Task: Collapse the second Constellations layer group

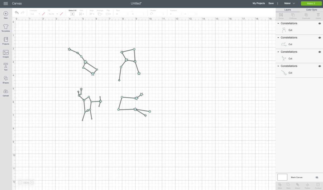Action: (x=278, y=38)
